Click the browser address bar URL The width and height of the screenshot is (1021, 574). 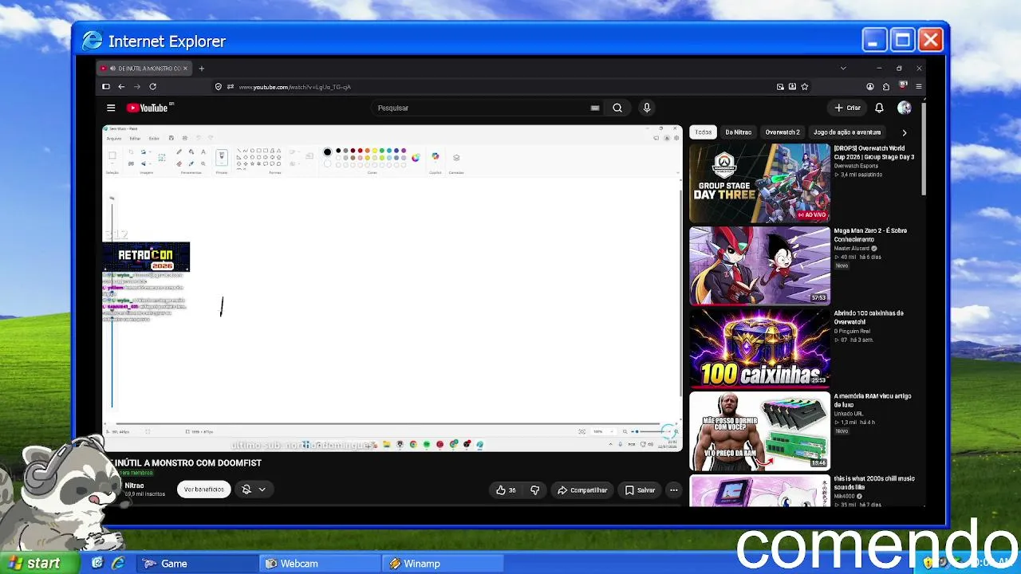click(295, 87)
